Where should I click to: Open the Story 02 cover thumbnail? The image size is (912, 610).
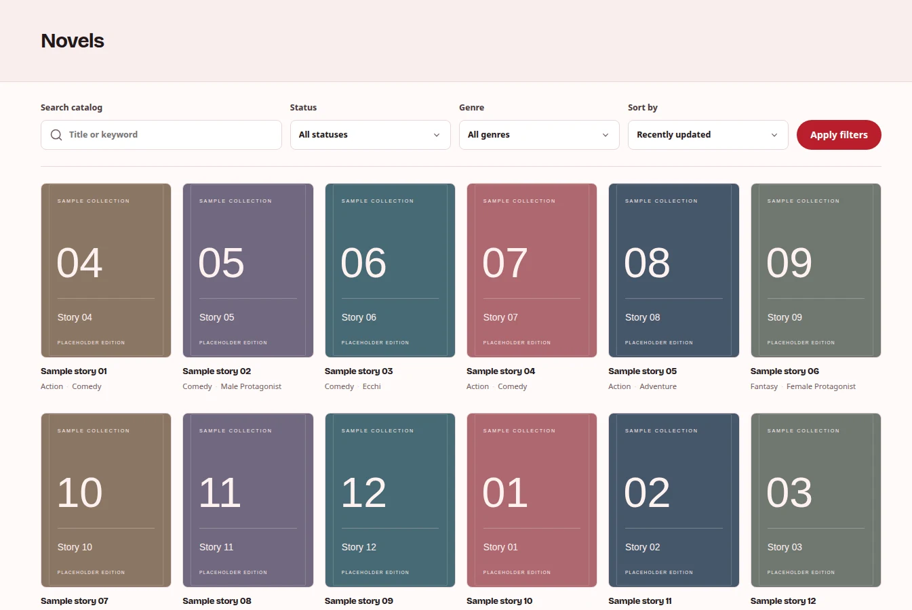pyautogui.click(x=674, y=500)
